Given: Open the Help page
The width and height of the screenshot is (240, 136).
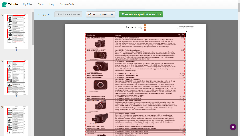Looking at the screenshot, I should tap(52, 4).
